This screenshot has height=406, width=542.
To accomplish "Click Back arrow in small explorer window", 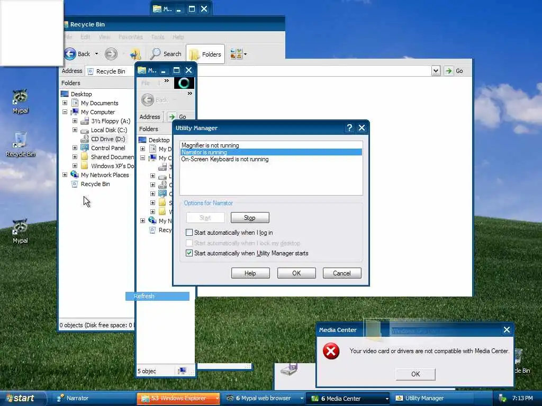I will (x=148, y=100).
